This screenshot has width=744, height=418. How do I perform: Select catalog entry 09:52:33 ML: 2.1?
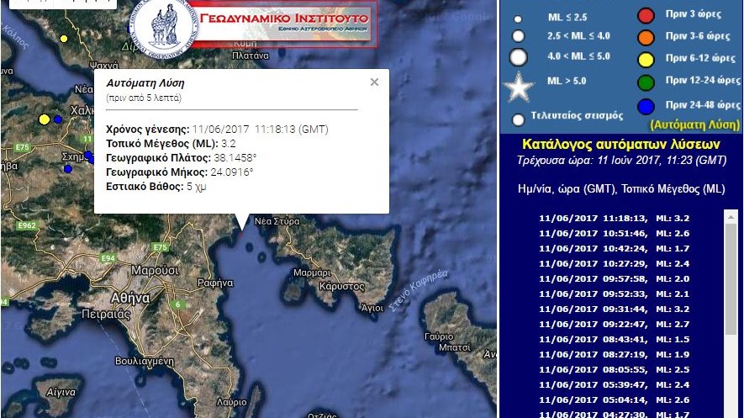[x=614, y=294]
